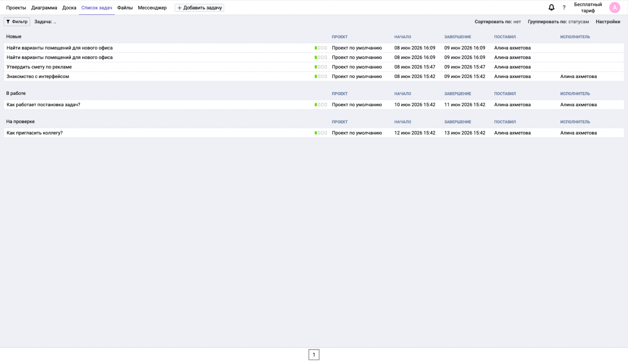Viewport: 628px width, 361px height.
Task: Switch to the Диаграмма view
Action: (x=44, y=8)
